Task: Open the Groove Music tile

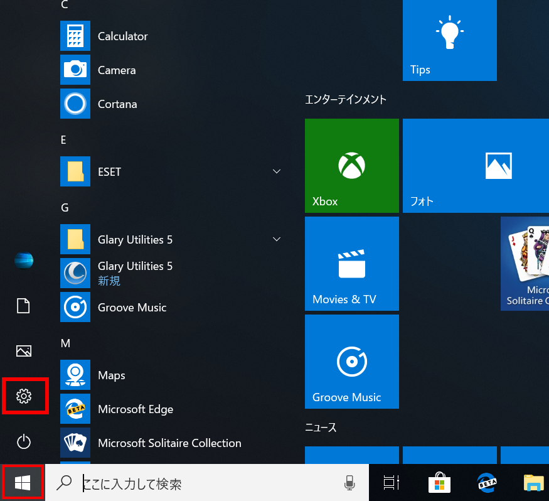Action: tap(352, 362)
